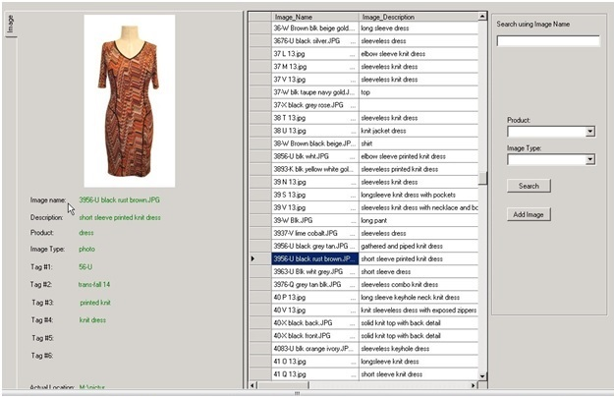Click the Add Image button

(529, 214)
